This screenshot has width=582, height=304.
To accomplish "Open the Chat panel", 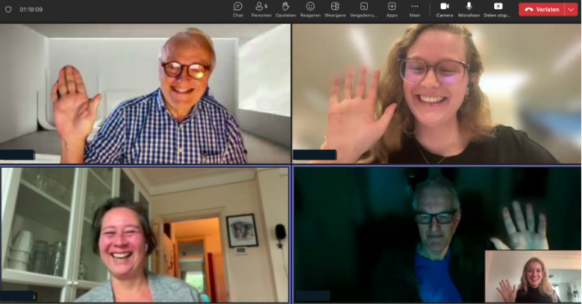I will [x=238, y=10].
